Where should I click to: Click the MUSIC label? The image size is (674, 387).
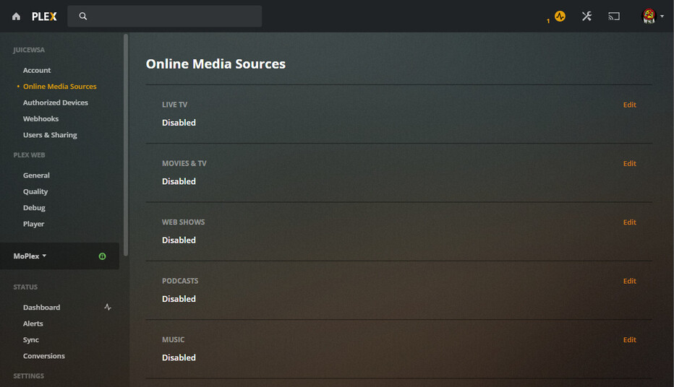click(174, 340)
